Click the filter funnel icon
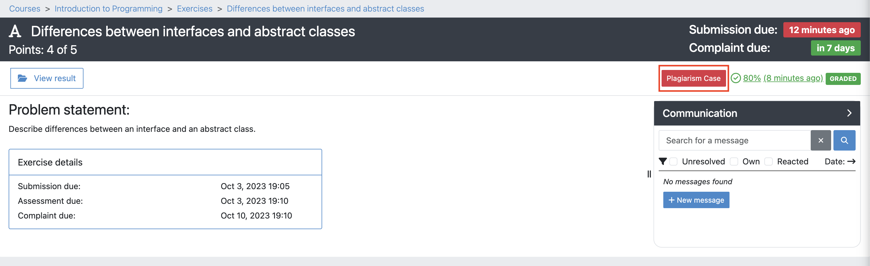 [663, 161]
